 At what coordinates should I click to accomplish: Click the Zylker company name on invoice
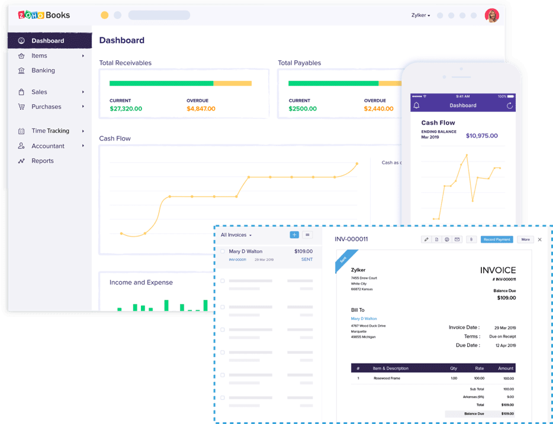pyautogui.click(x=358, y=270)
